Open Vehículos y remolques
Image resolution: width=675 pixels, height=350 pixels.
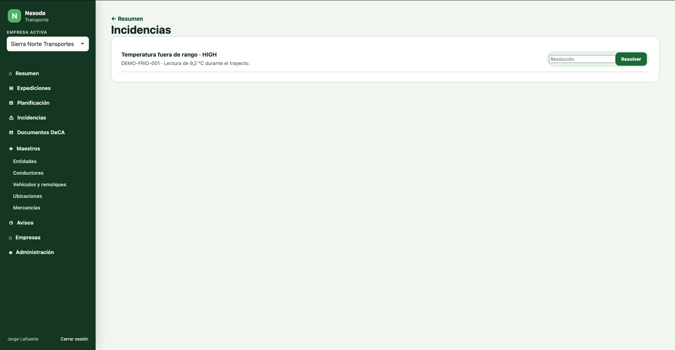pyautogui.click(x=39, y=184)
